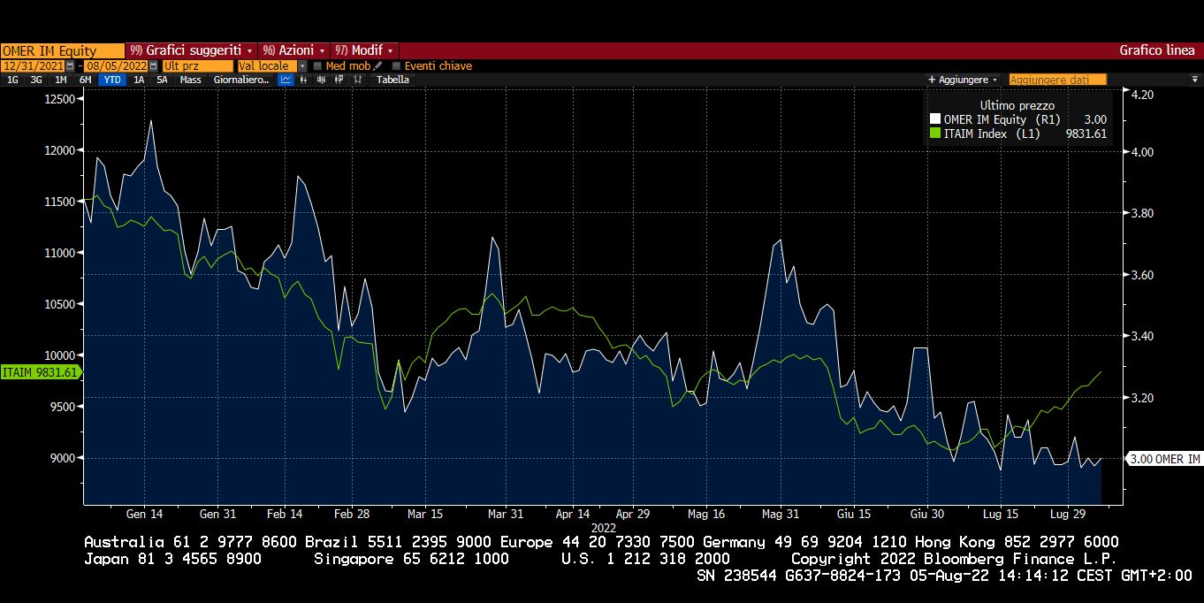Viewport: 1204px width, 603px height.
Task: Click the pencil edit icon beside Med mob
Action: (377, 66)
